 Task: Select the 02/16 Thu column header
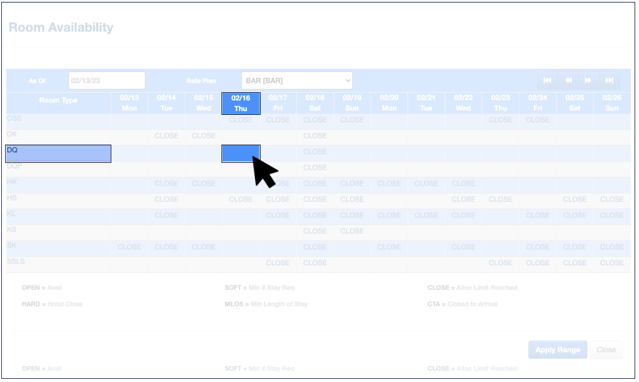point(240,104)
